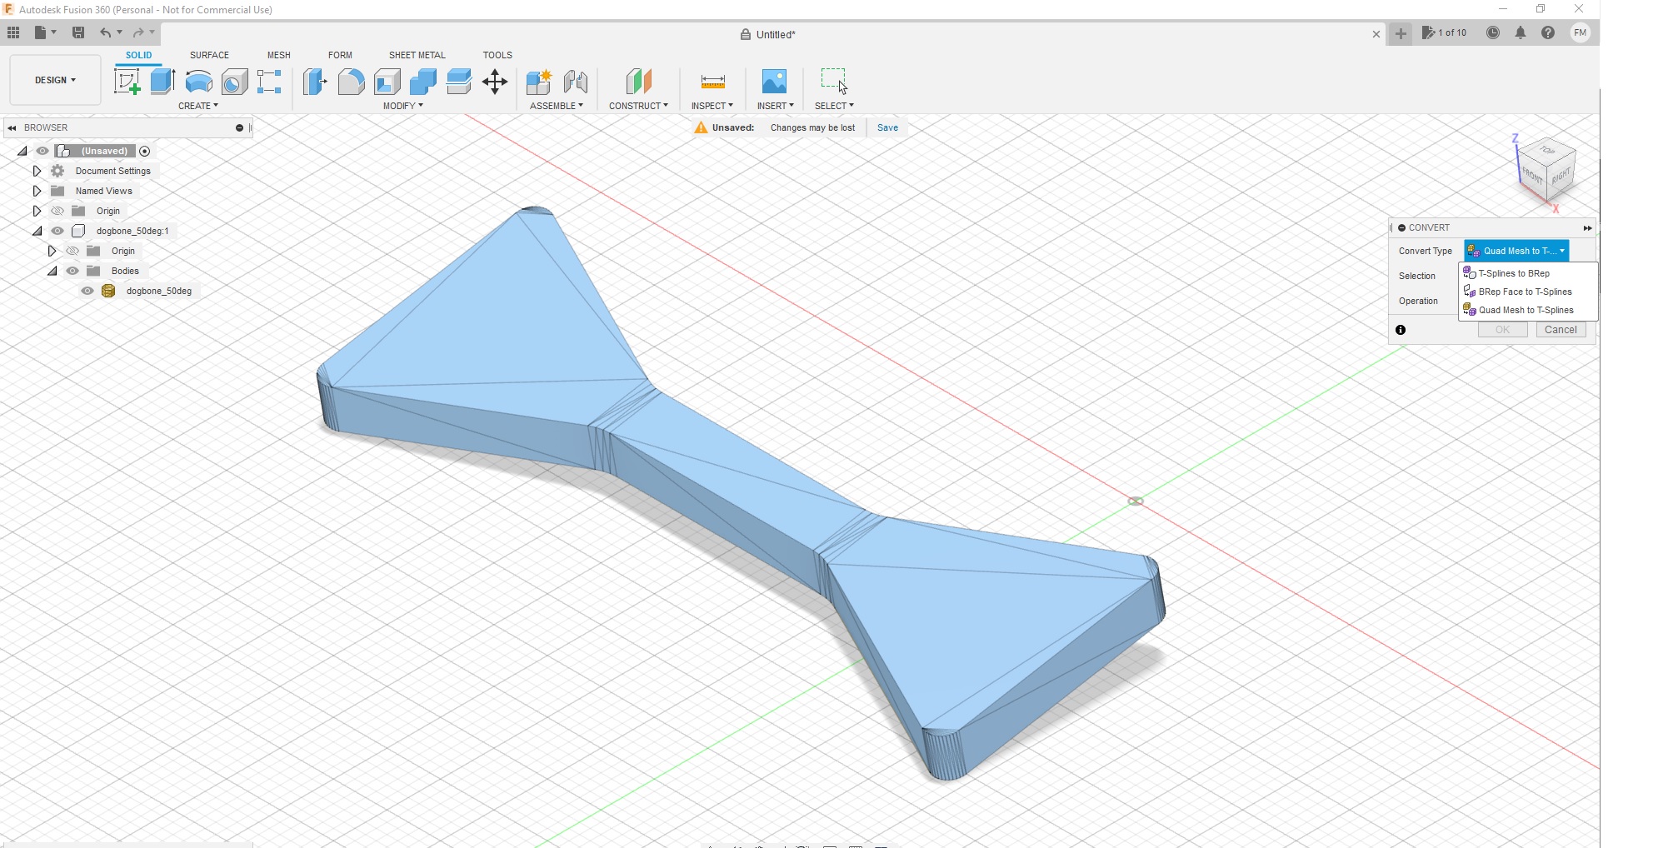Activate the Move/Copy tool
The height and width of the screenshot is (848, 1653).
point(495,82)
